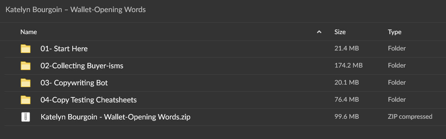Click the 02-Collecting Buyer-isms folder icon
The image size is (446, 139).
[x=26, y=66]
